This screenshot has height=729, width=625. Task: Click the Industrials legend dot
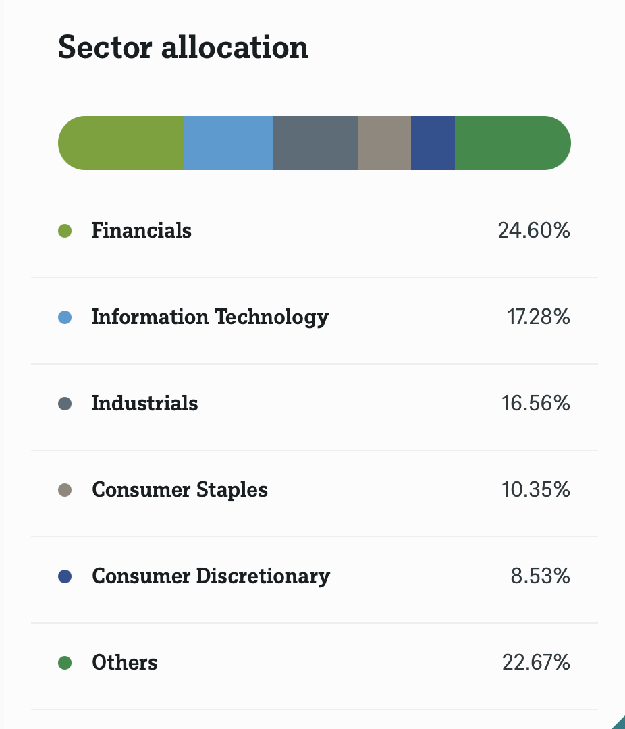65,404
